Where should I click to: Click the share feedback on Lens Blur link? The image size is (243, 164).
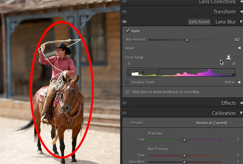click(166, 92)
